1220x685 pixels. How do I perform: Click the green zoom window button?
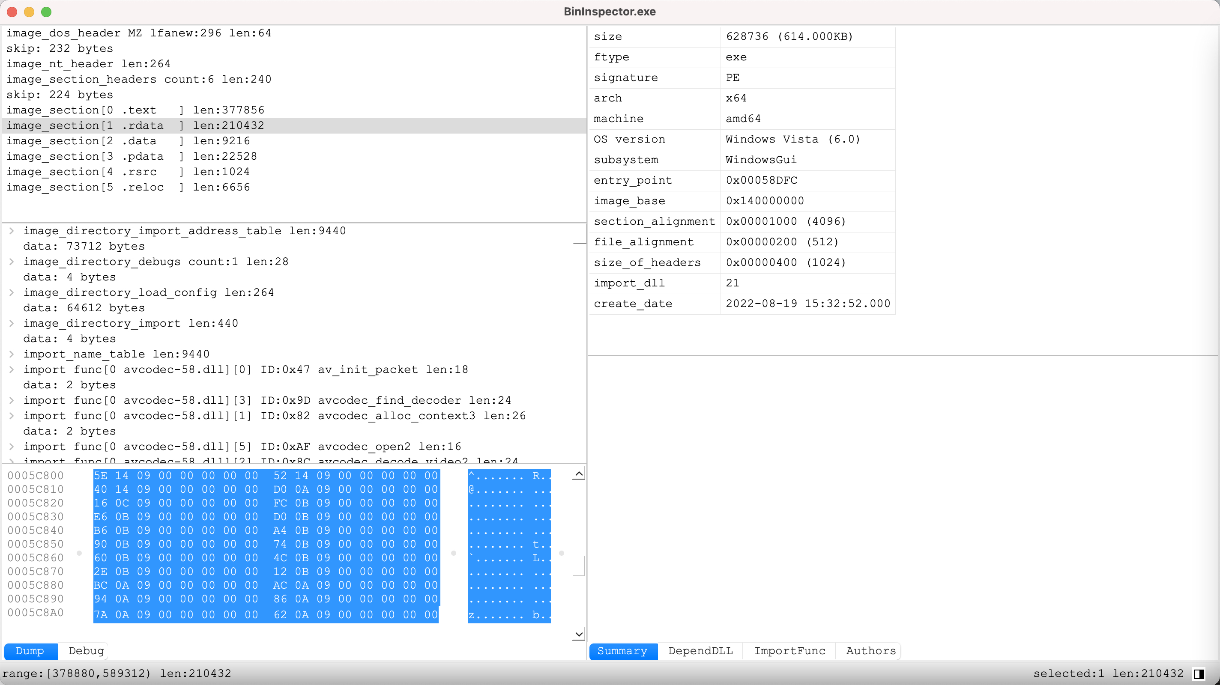[x=46, y=12]
